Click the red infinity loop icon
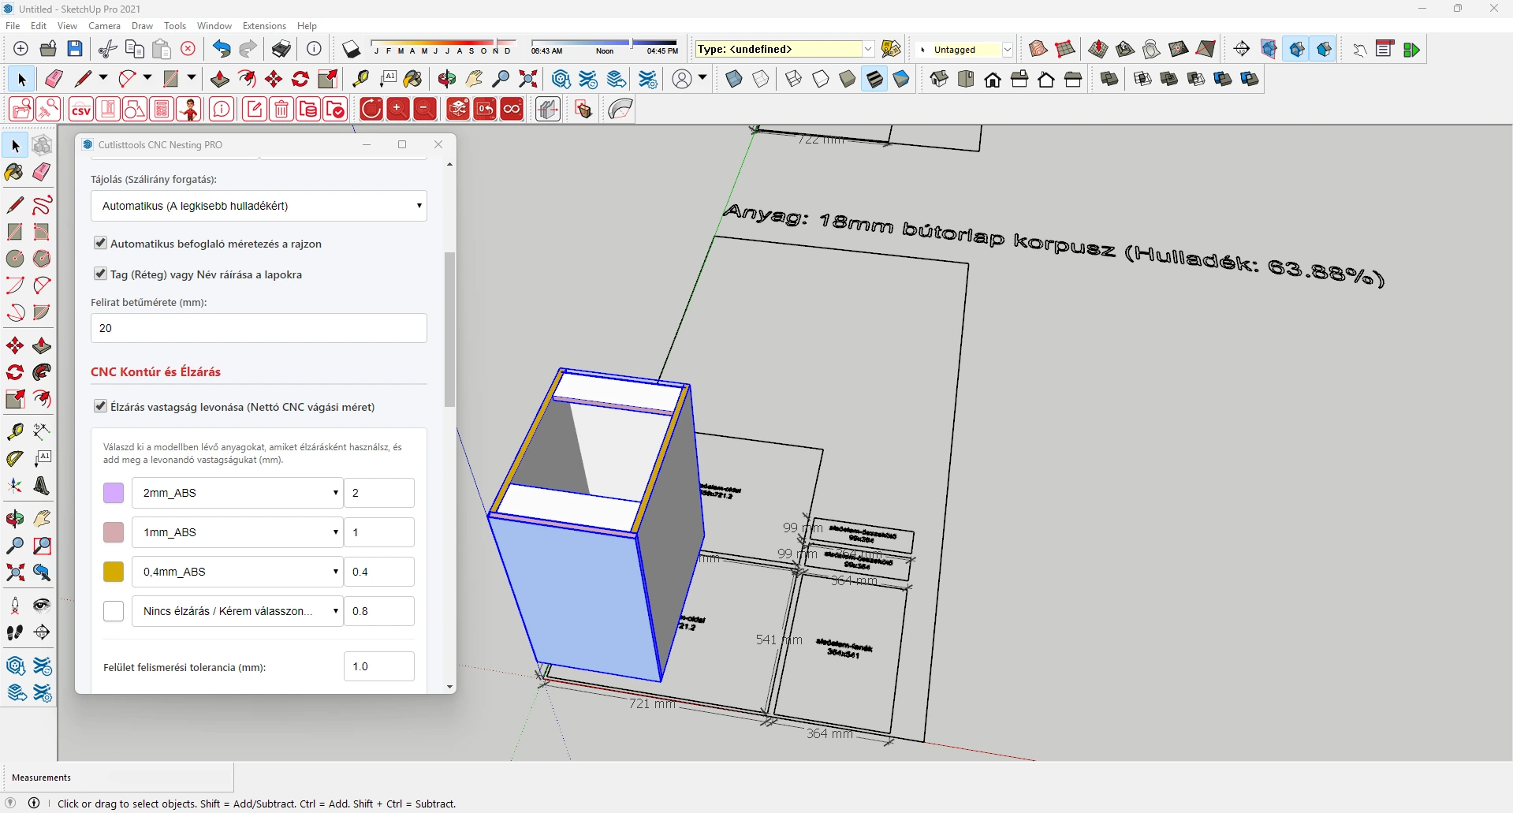This screenshot has width=1513, height=813. tap(512, 110)
